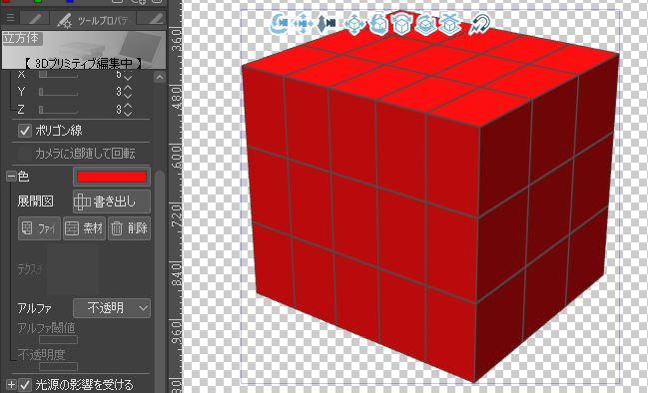648x393 pixels.
Task: Toggle the 光源の影響を受ける light source checkbox
Action: pos(25,385)
